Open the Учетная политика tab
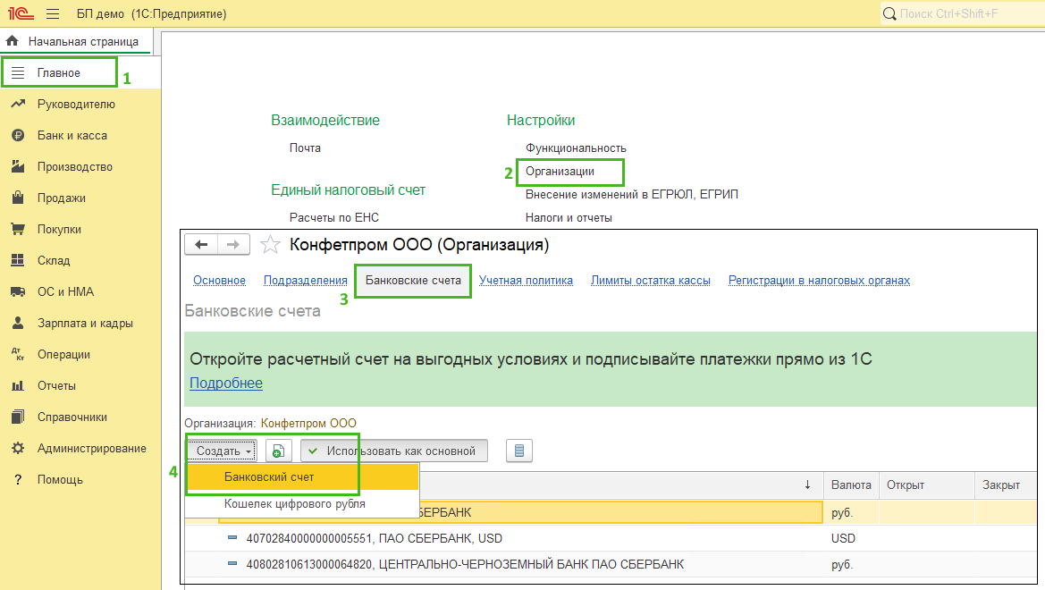Image resolution: width=1045 pixels, height=590 pixels. tap(526, 281)
